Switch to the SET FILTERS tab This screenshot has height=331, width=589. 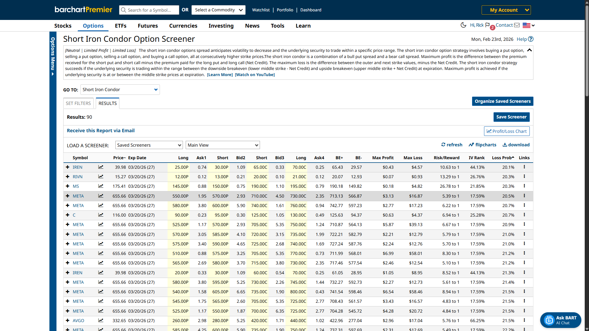click(78, 103)
